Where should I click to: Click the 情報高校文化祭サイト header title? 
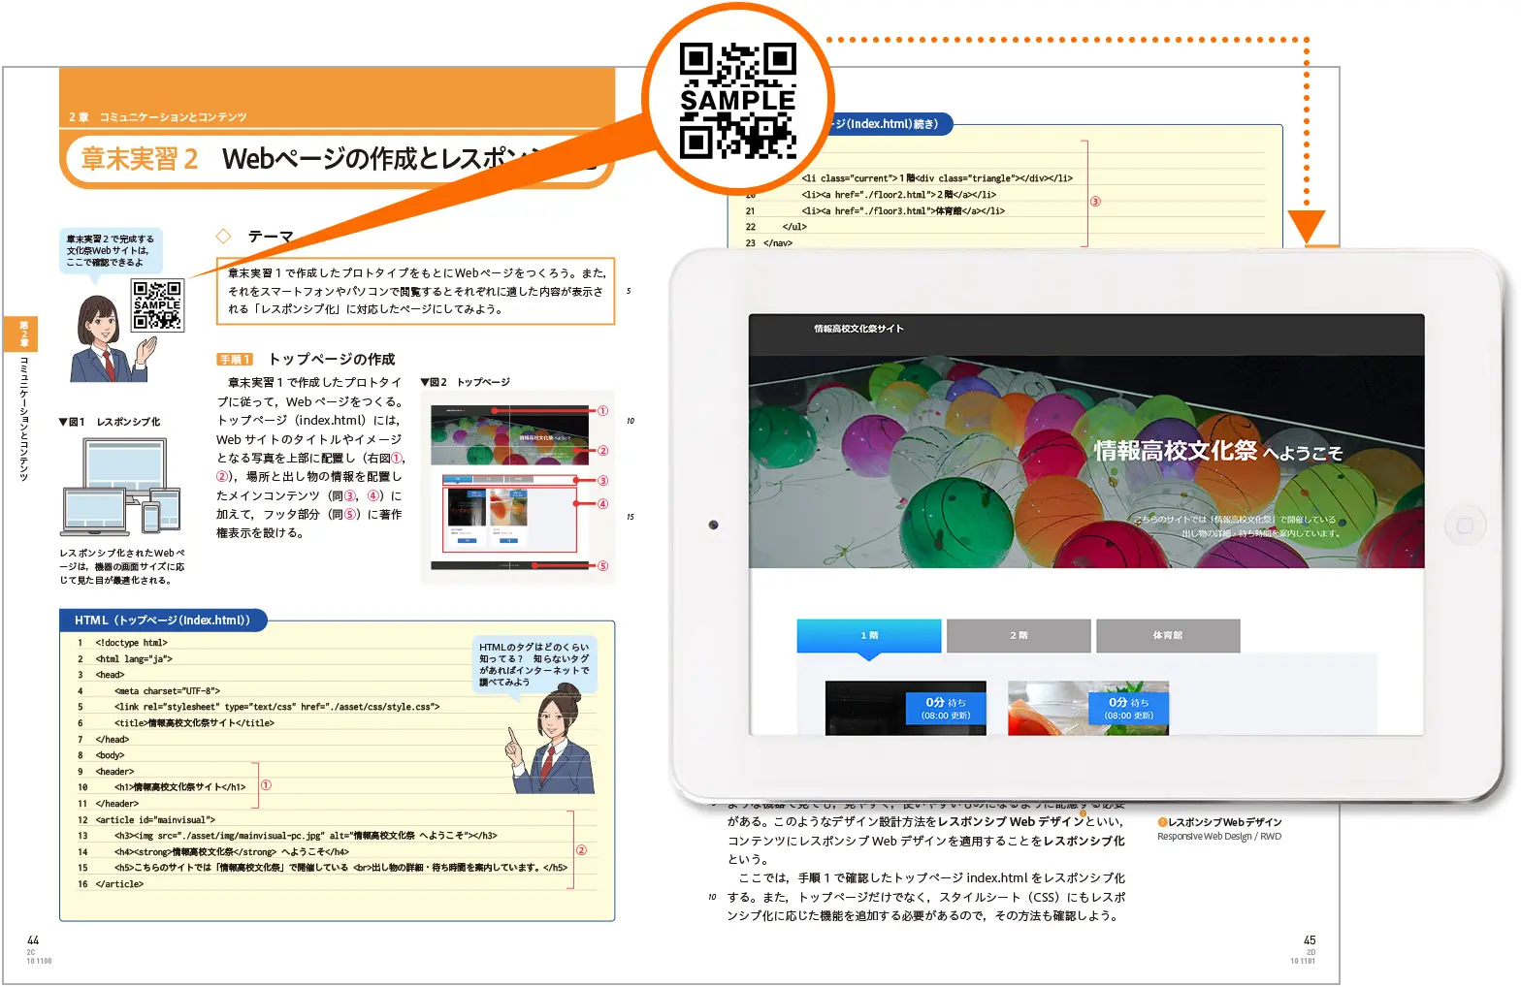point(858,329)
